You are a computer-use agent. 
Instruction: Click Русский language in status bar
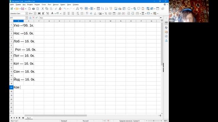(x=85, y=121)
